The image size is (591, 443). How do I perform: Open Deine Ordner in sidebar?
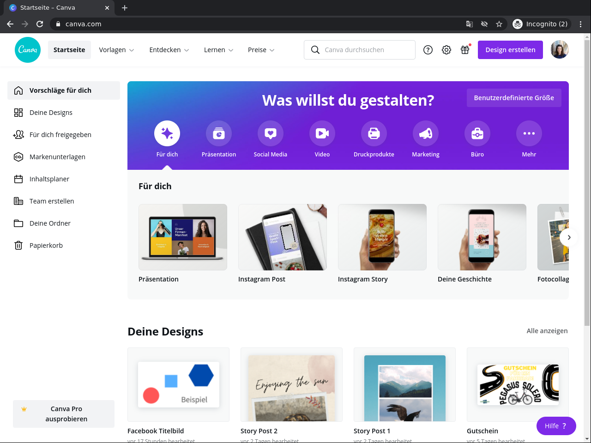[x=64, y=223]
